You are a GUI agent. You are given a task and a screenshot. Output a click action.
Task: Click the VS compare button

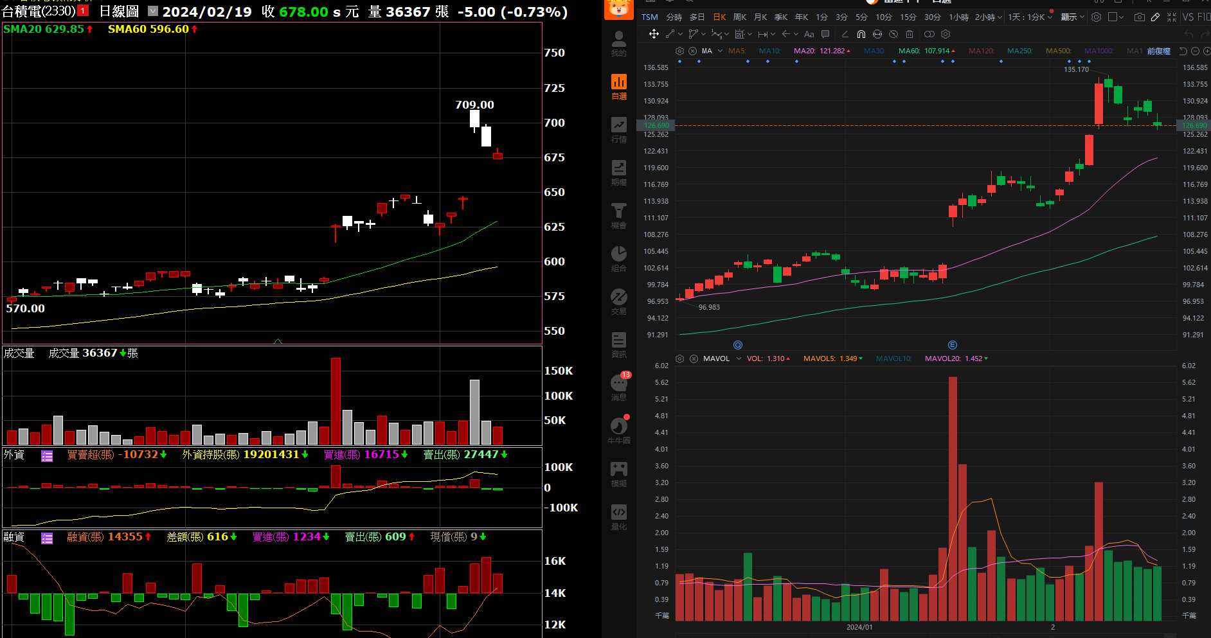pyautogui.click(x=1188, y=17)
